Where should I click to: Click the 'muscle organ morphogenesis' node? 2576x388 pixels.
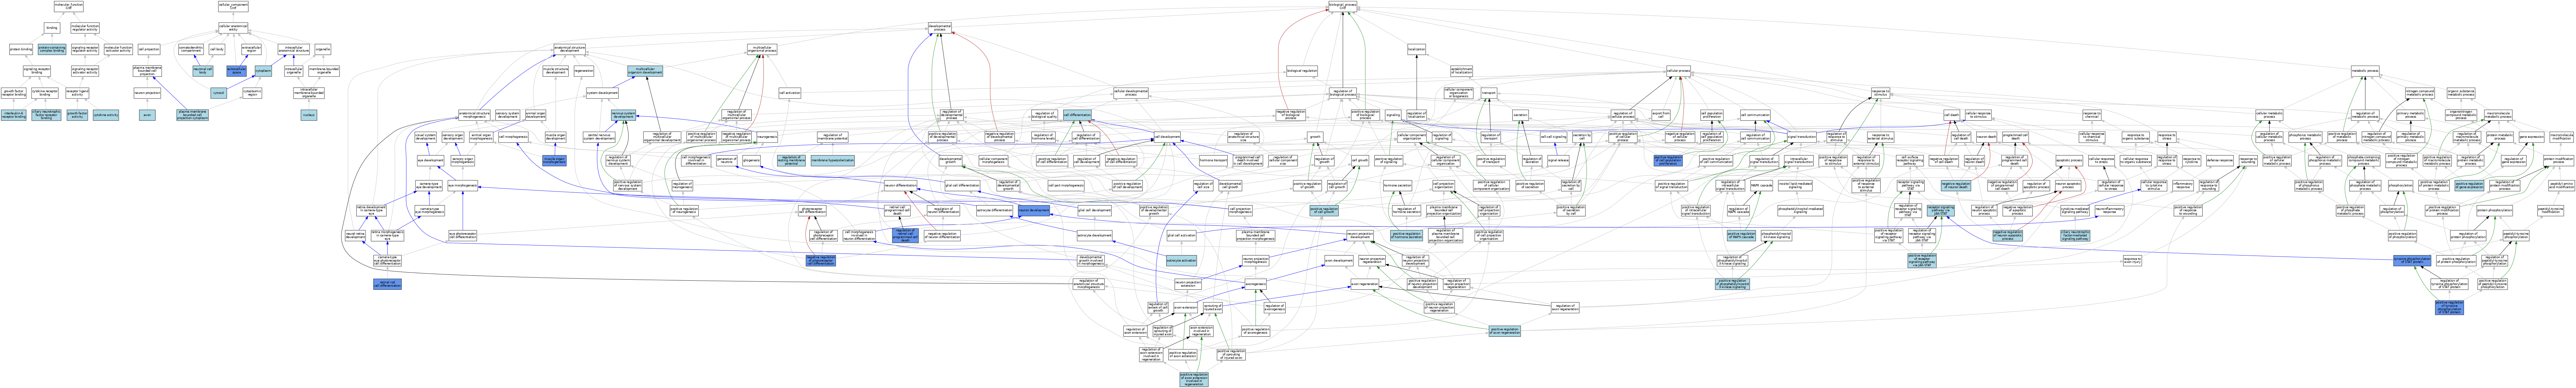coord(554,160)
